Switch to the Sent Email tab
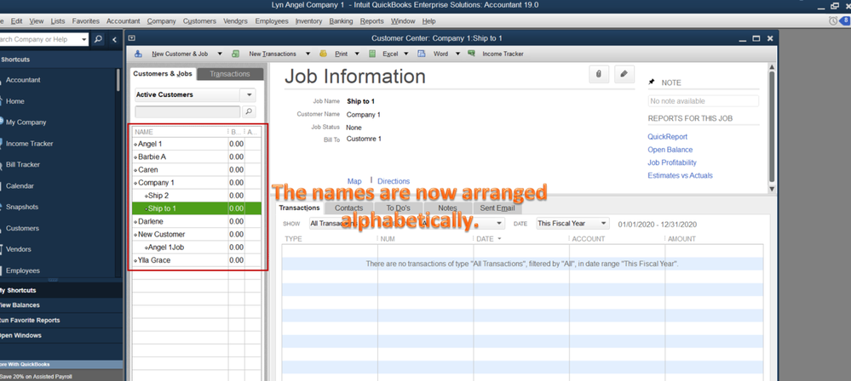 (497, 208)
